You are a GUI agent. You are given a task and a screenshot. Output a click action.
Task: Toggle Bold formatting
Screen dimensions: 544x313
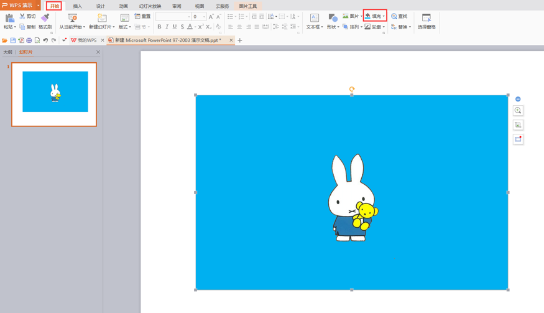159,27
